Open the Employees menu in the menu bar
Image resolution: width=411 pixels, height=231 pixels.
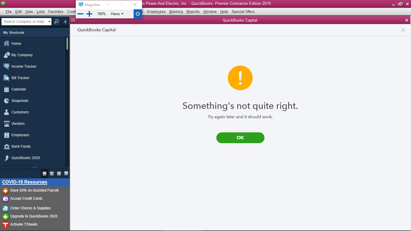coord(156,12)
